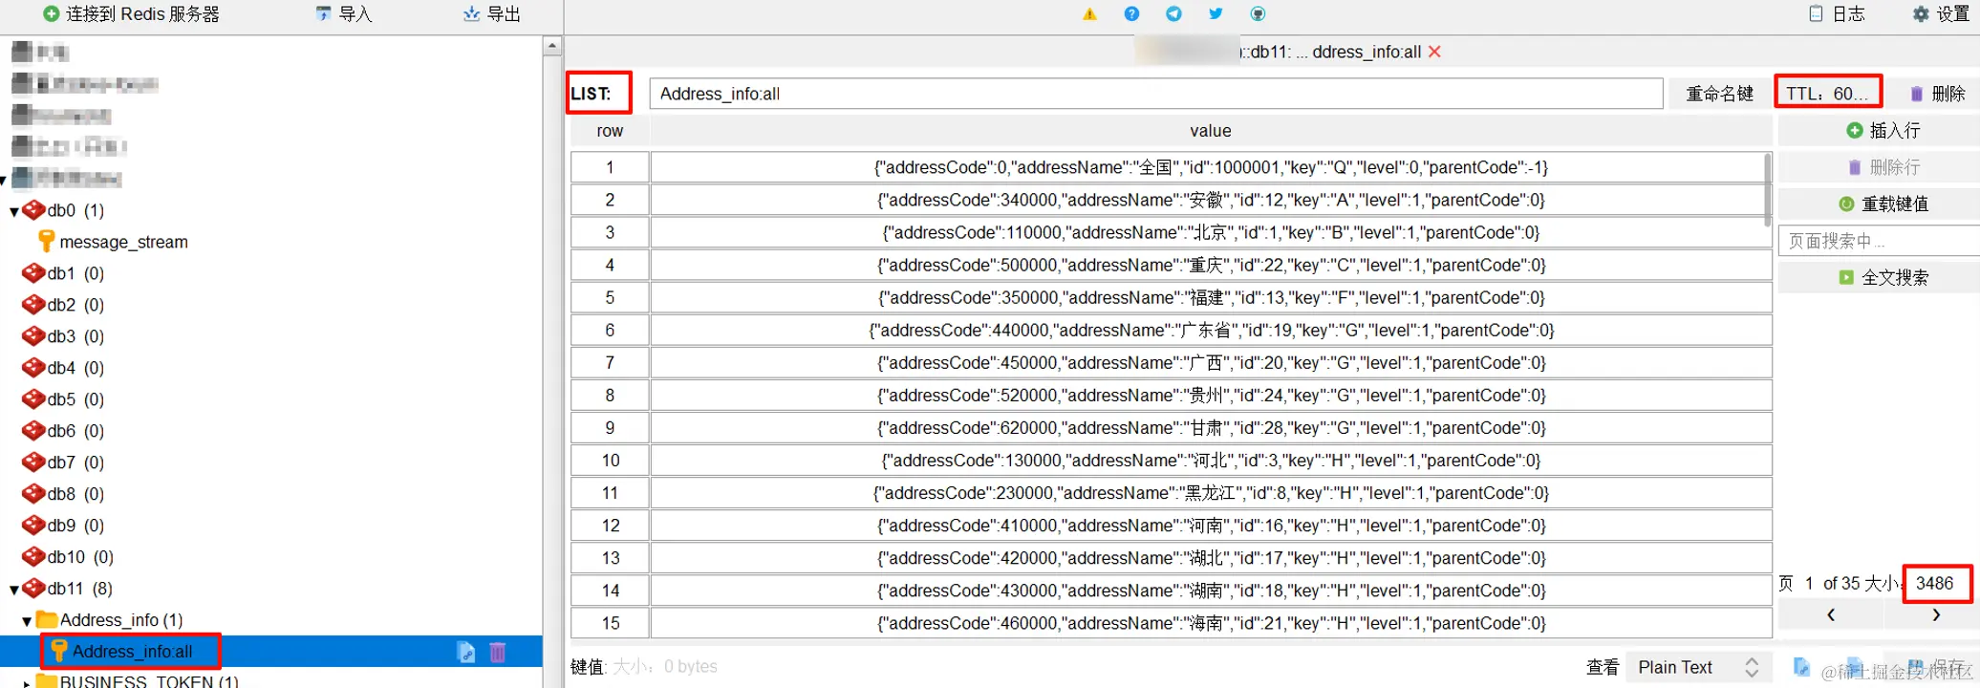Select database db4 (0)
Screen dimensions: 1980x688
[63, 368]
